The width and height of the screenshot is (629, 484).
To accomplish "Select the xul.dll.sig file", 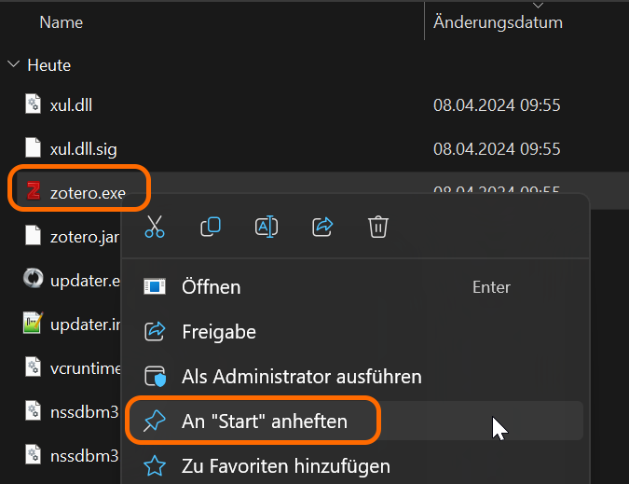I will click(83, 148).
